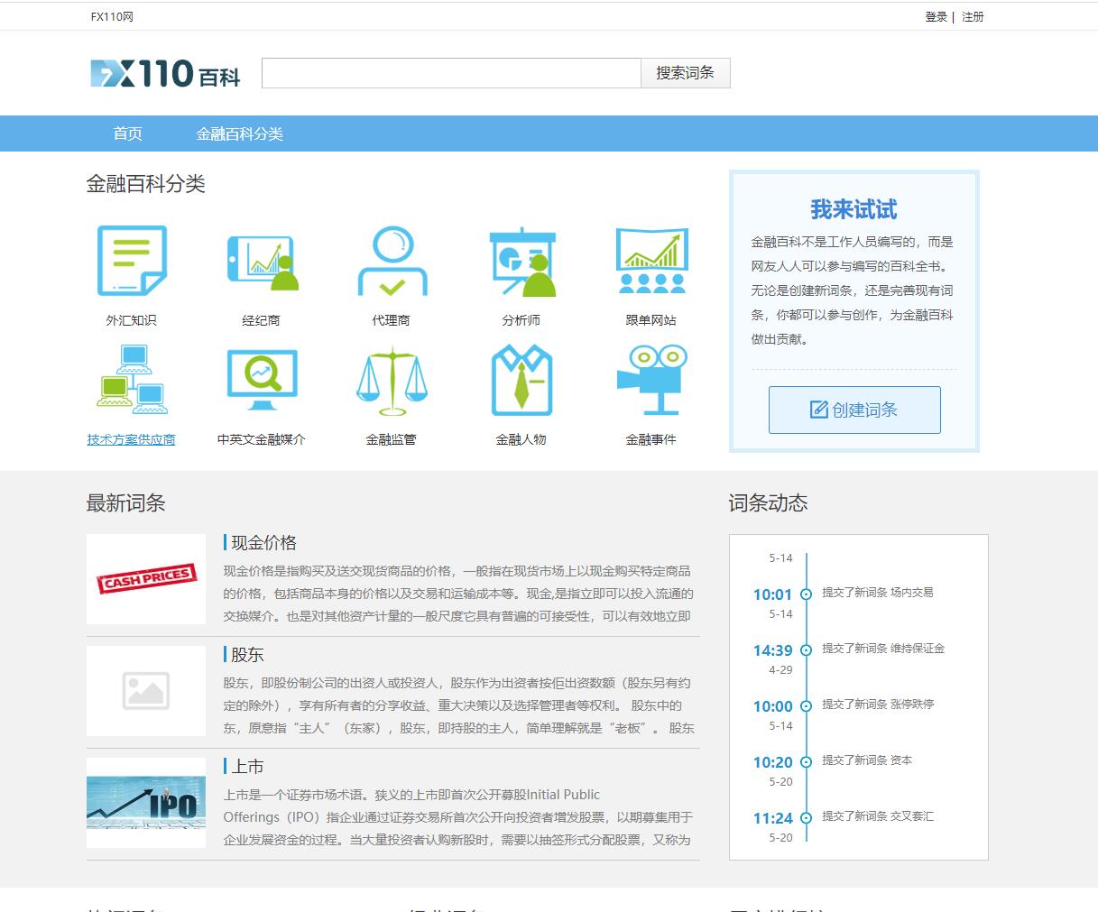This screenshot has width=1098, height=912.
Task: Open the 技术方案供应商 link
Action: pyautogui.click(x=132, y=439)
